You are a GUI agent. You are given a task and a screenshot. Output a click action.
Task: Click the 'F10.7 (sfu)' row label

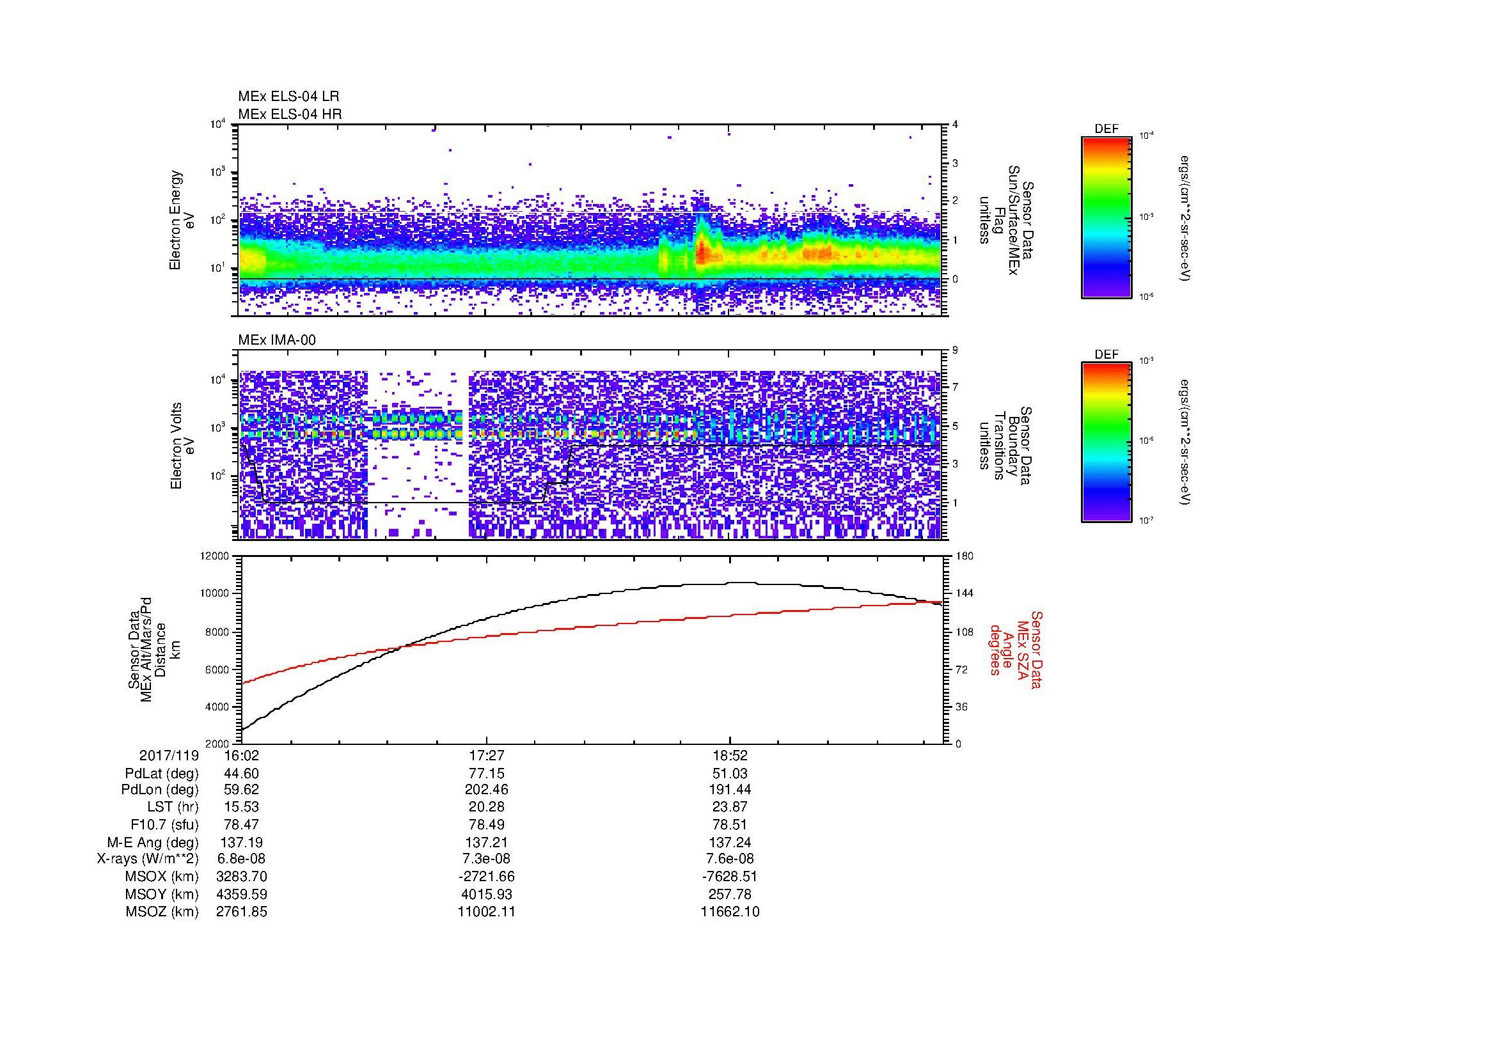[x=164, y=824]
